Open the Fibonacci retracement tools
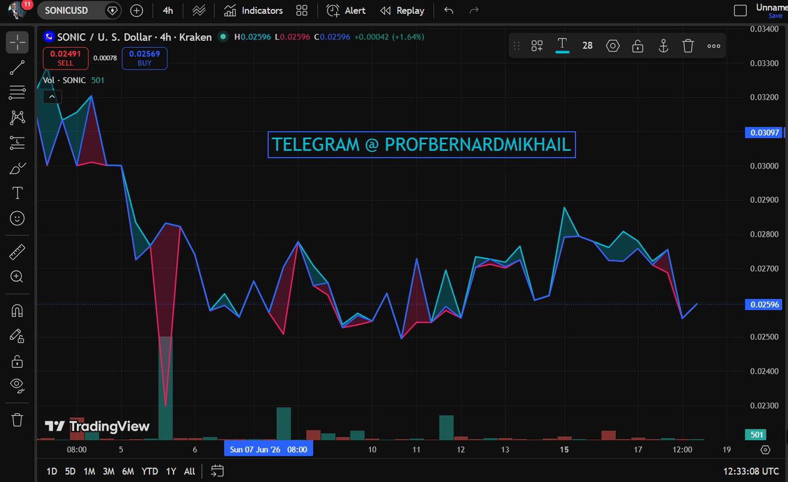Image resolution: width=788 pixels, height=482 pixels. pos(17,92)
